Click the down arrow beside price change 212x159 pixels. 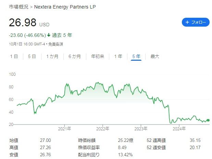[49, 35]
